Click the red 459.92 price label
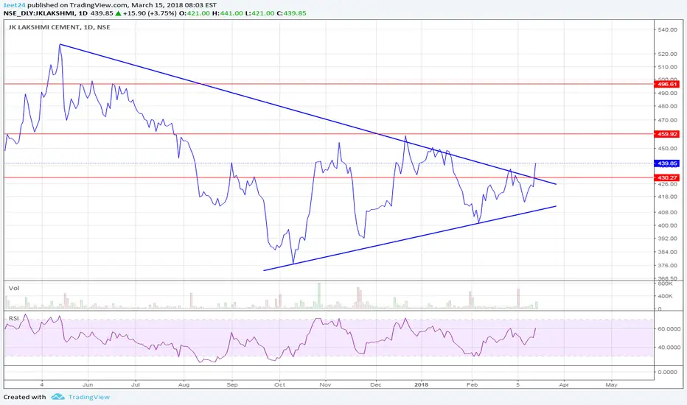Viewport: 687px width, 405px height. click(x=667, y=134)
